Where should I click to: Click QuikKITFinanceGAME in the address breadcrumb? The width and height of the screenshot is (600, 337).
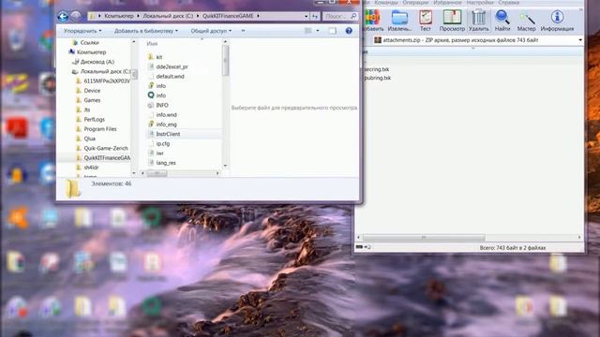pos(228,16)
